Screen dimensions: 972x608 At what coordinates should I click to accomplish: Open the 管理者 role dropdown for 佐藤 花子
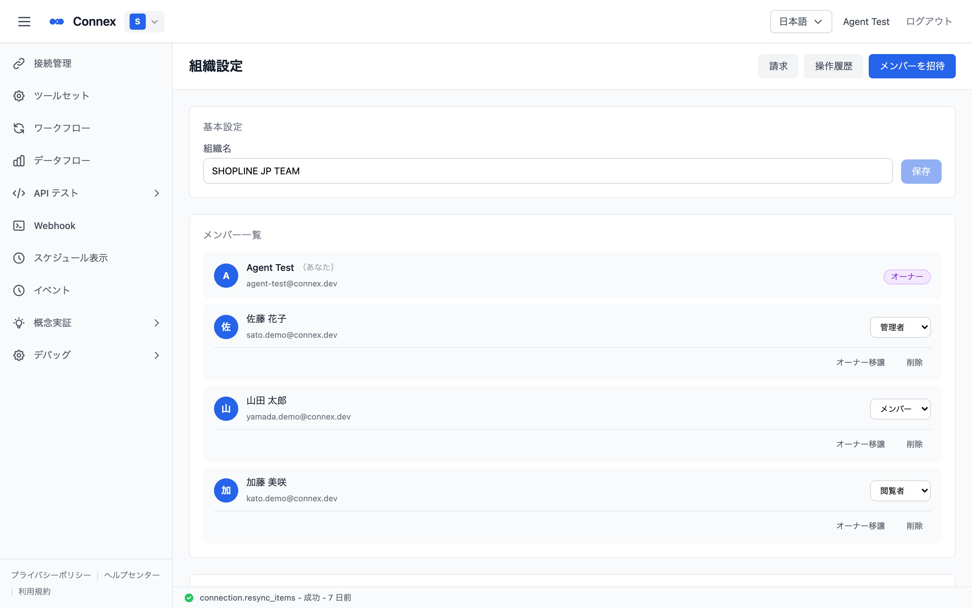pyautogui.click(x=900, y=327)
